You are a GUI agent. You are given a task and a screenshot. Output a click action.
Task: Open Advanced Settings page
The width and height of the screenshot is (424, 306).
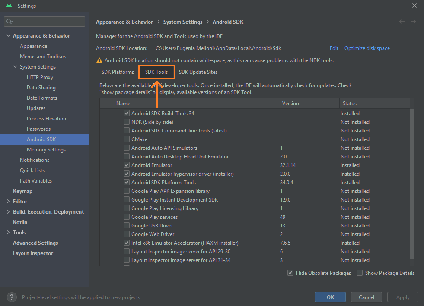(35, 243)
